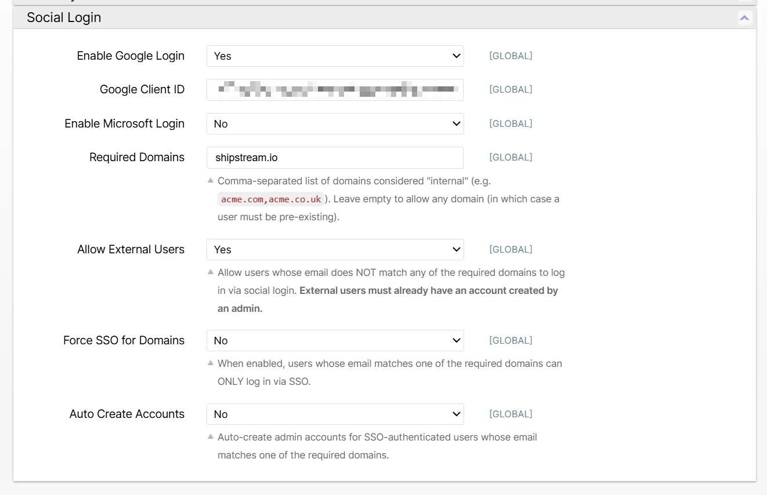Open the Enable Microsoft Login dropdown
The image size is (767, 495).
click(x=335, y=124)
